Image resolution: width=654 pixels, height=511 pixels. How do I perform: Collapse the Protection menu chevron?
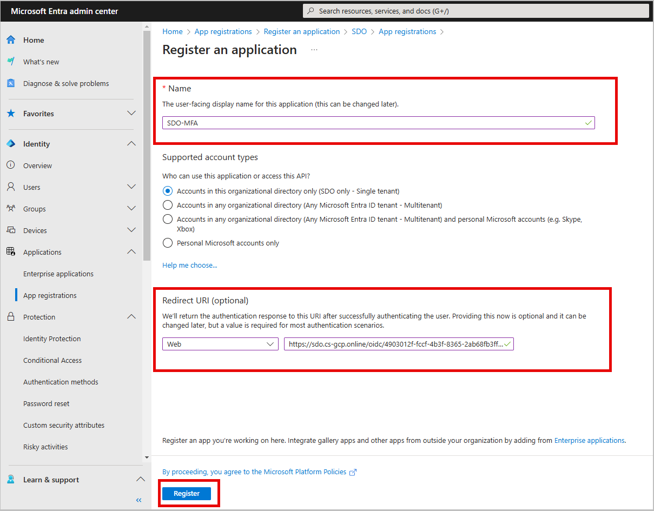pos(131,317)
